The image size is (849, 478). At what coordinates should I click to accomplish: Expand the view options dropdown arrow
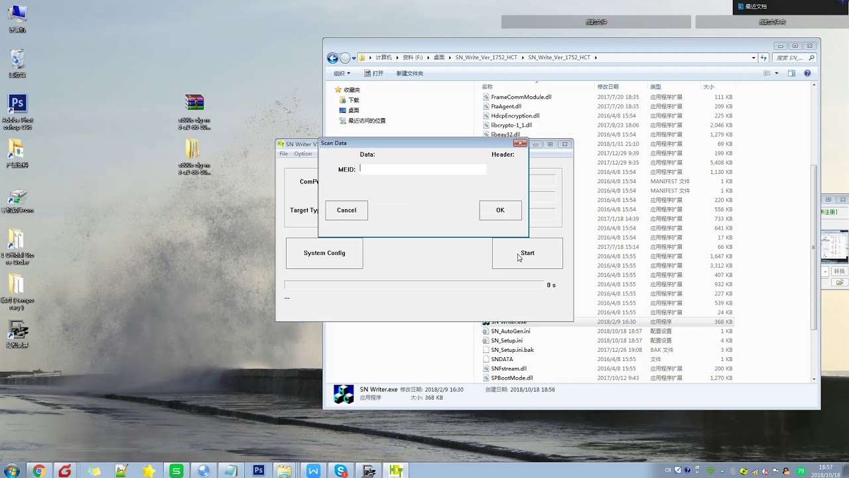click(x=777, y=74)
